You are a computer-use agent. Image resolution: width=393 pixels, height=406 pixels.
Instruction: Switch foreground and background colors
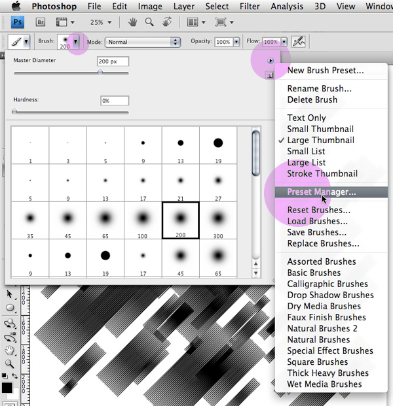15,376
